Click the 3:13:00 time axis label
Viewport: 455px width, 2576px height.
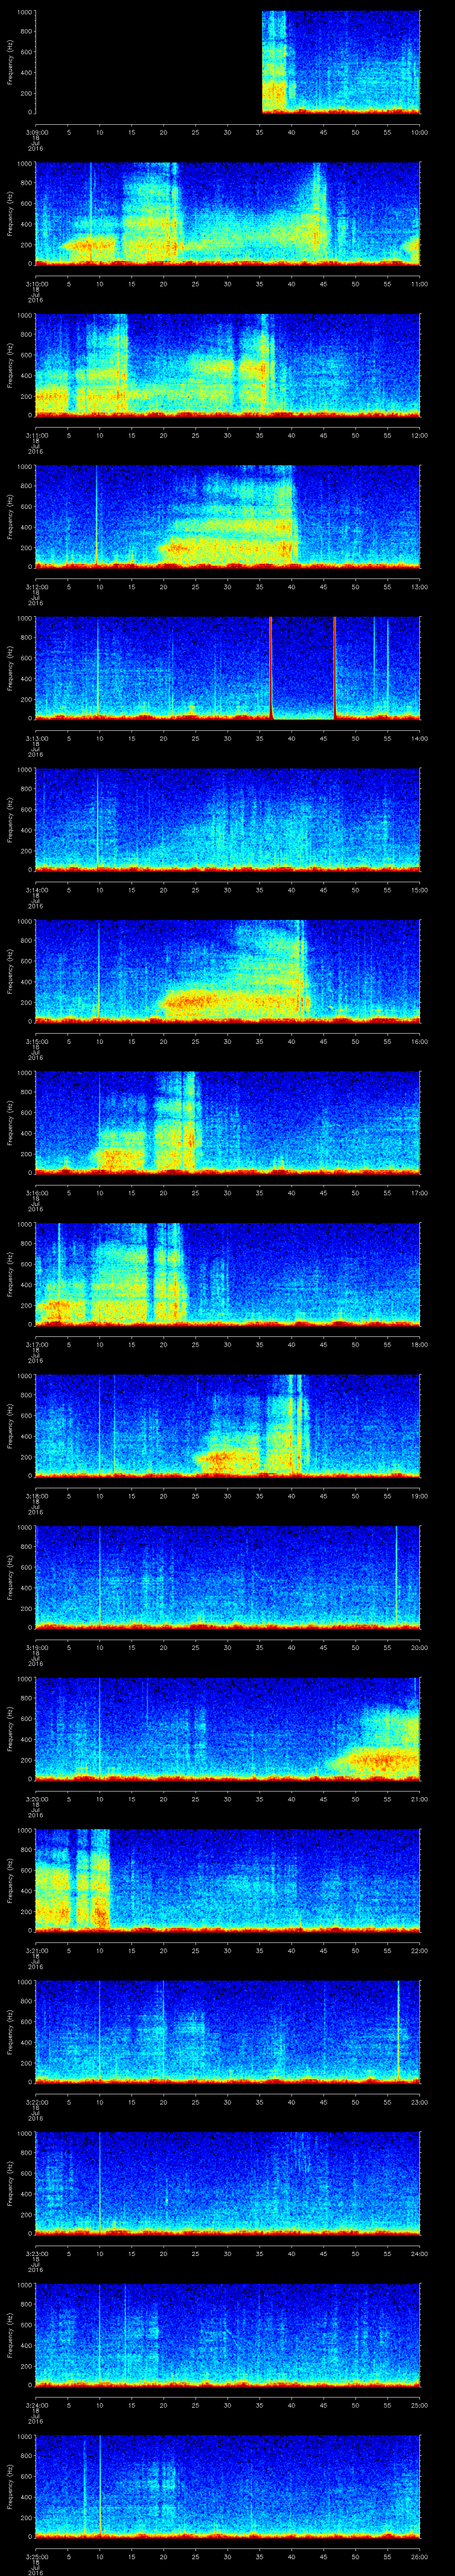(x=36, y=738)
